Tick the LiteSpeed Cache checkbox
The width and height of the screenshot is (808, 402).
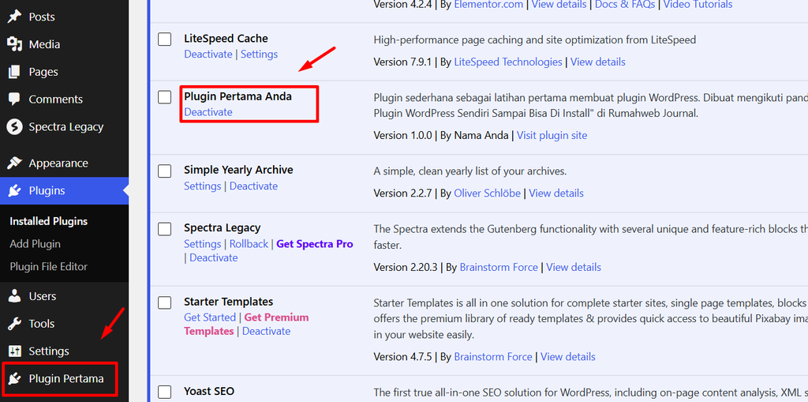[x=164, y=39]
